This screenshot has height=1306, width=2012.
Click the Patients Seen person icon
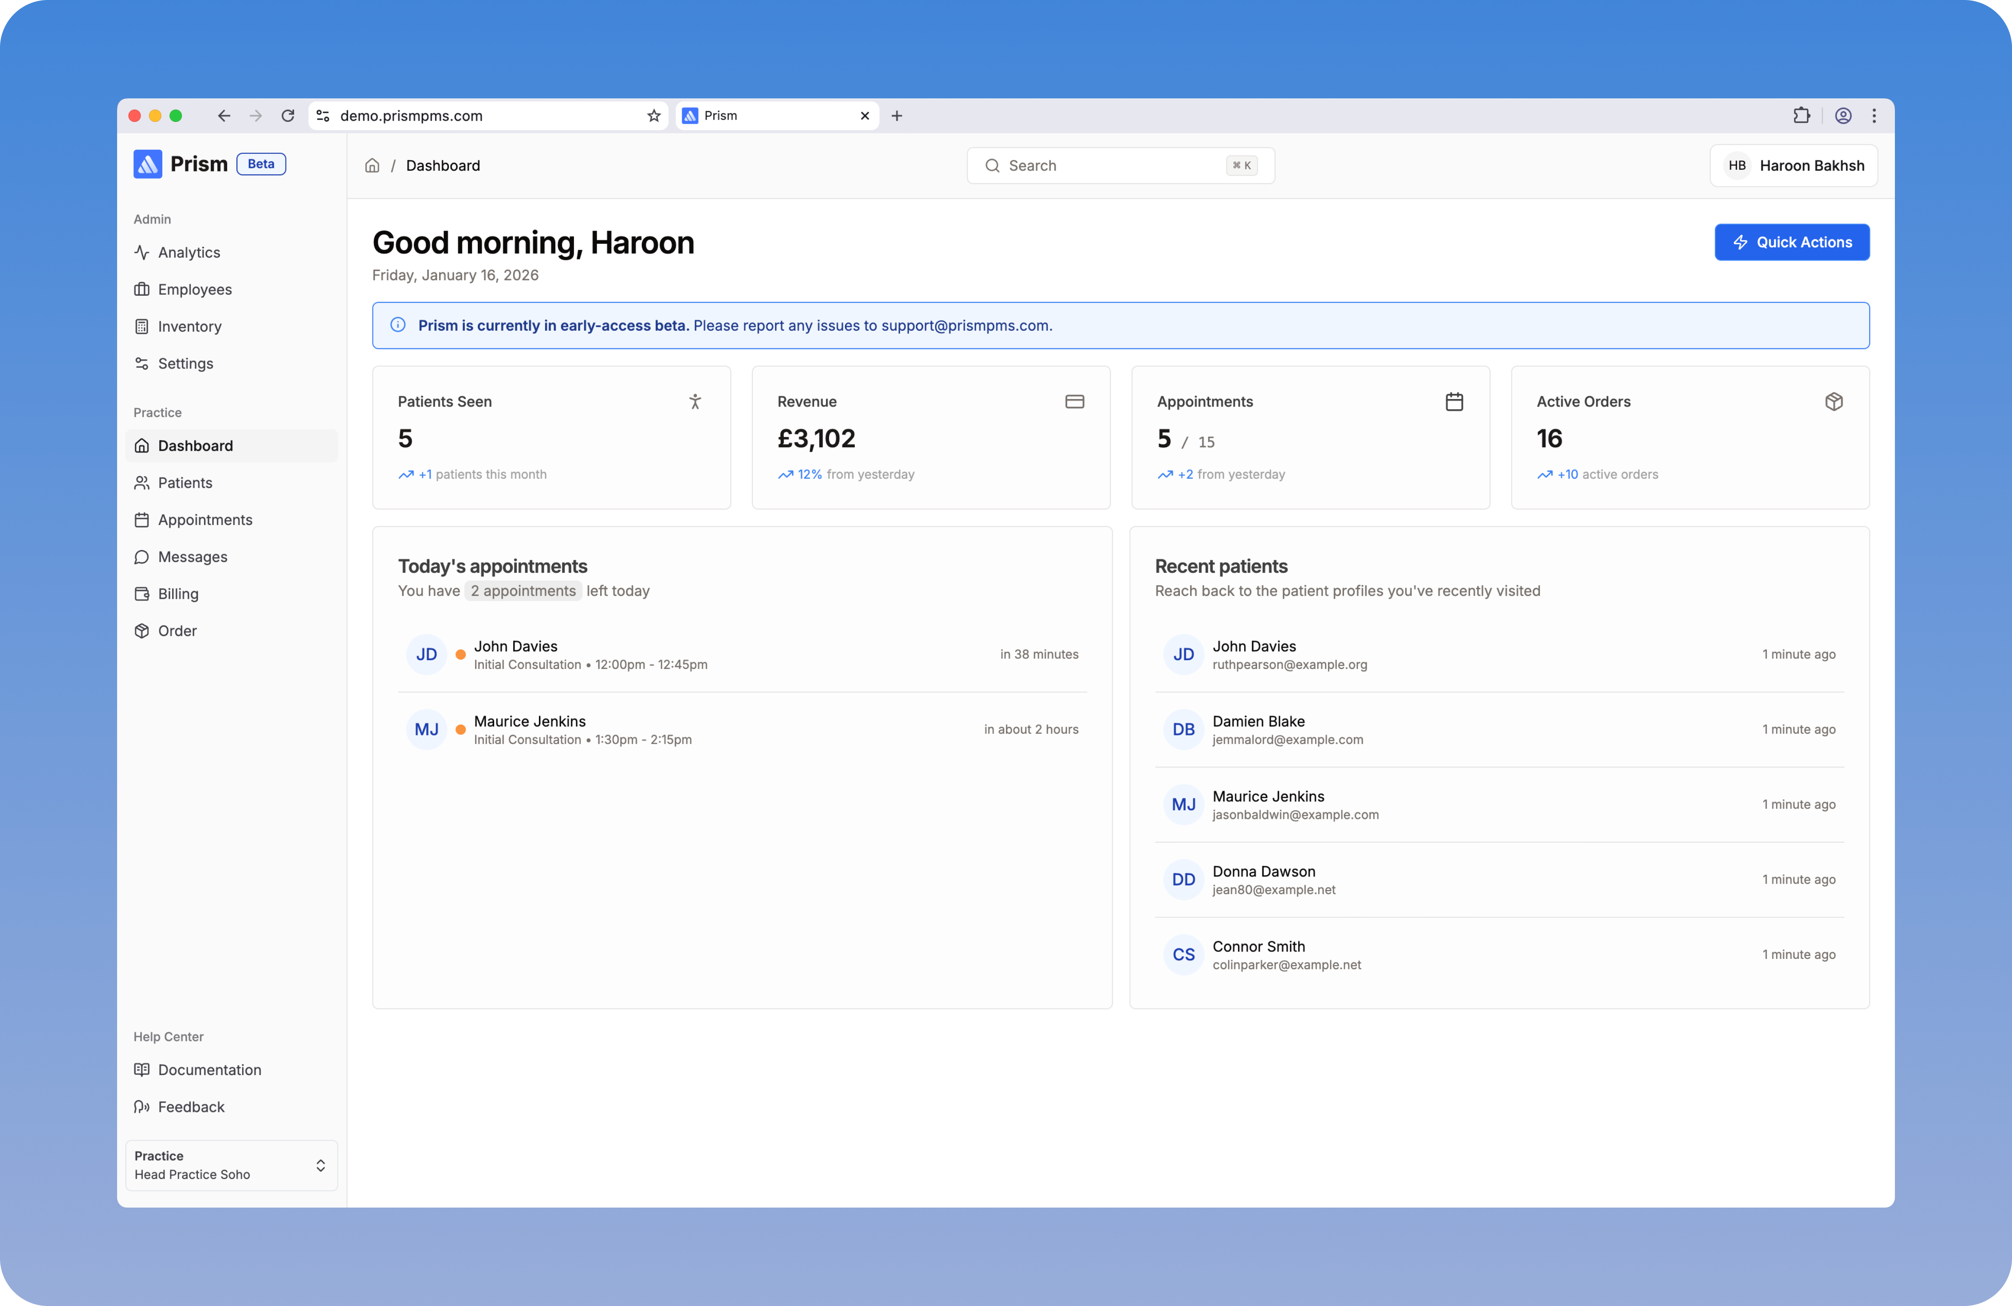695,401
